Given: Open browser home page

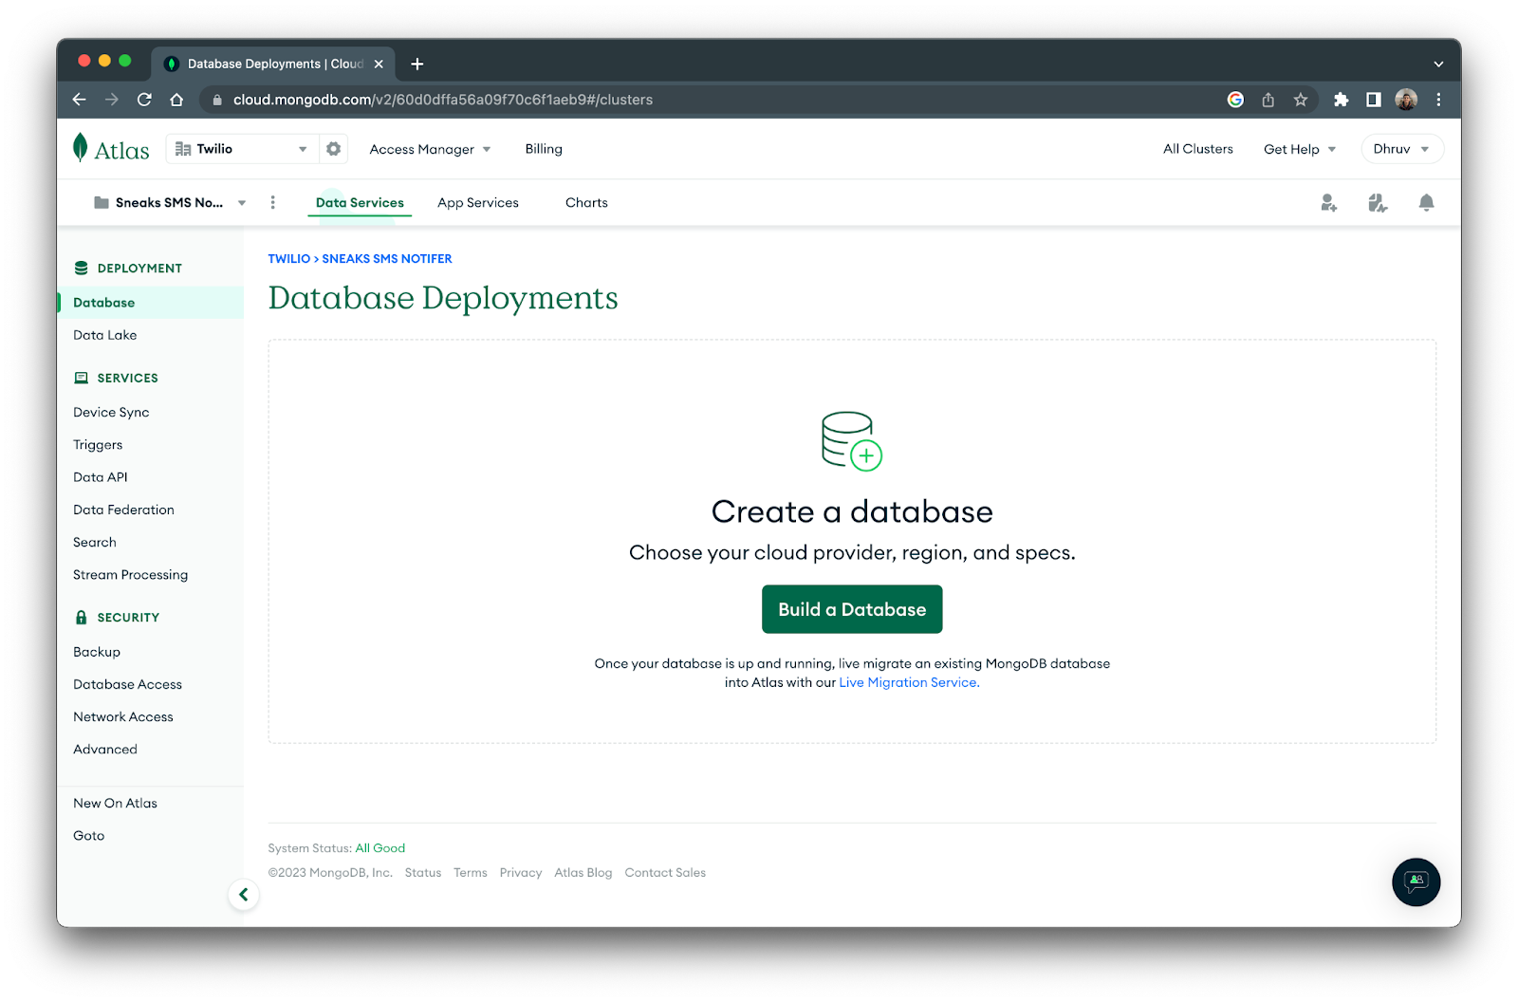Looking at the screenshot, I should [176, 100].
